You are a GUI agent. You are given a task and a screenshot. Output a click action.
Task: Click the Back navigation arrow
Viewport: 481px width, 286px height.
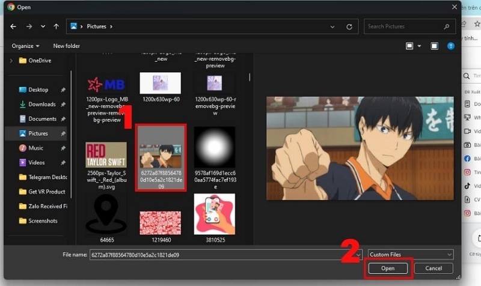(x=13, y=26)
